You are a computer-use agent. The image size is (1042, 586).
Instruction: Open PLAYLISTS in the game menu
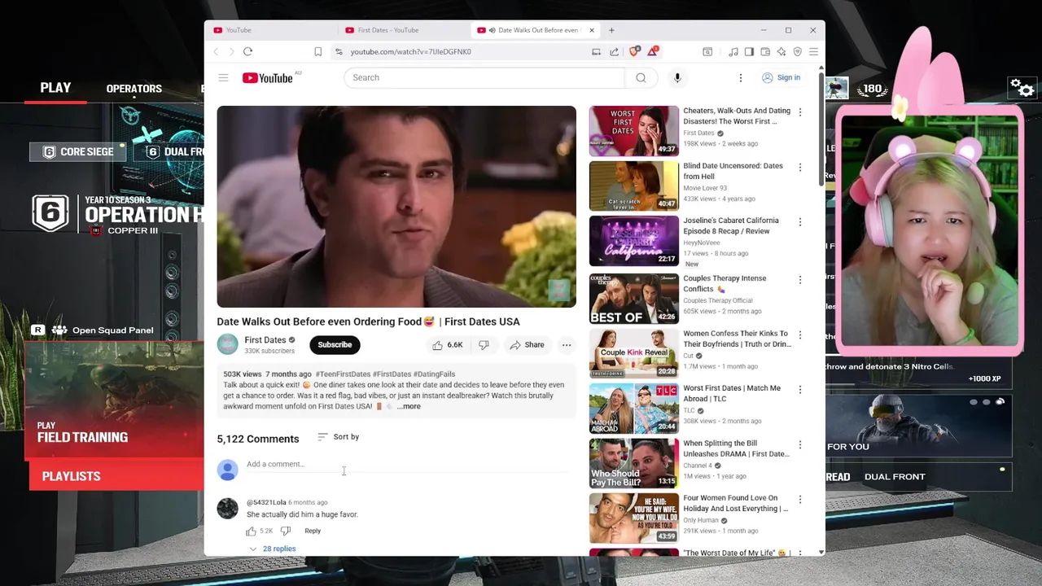click(x=116, y=476)
